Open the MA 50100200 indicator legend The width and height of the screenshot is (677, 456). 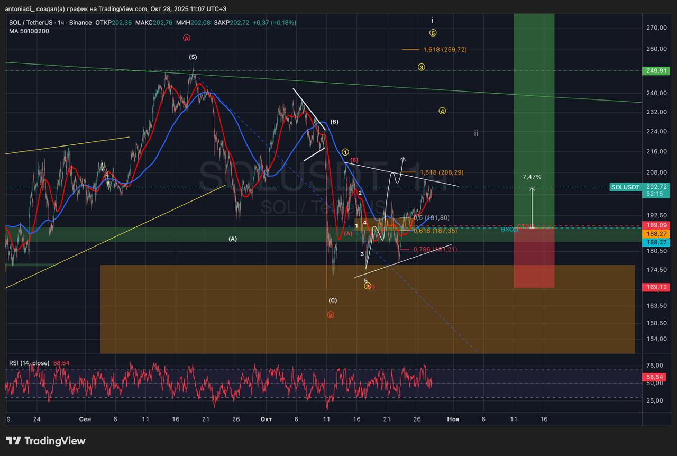29,32
